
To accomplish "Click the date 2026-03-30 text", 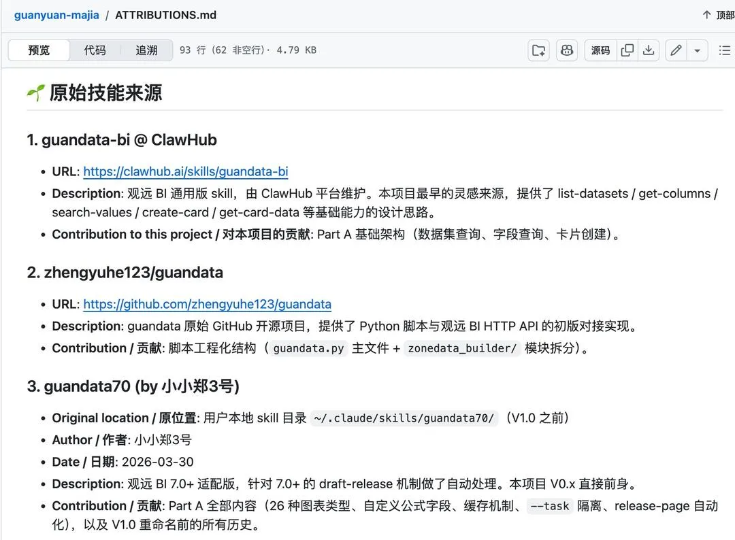I will (157, 462).
